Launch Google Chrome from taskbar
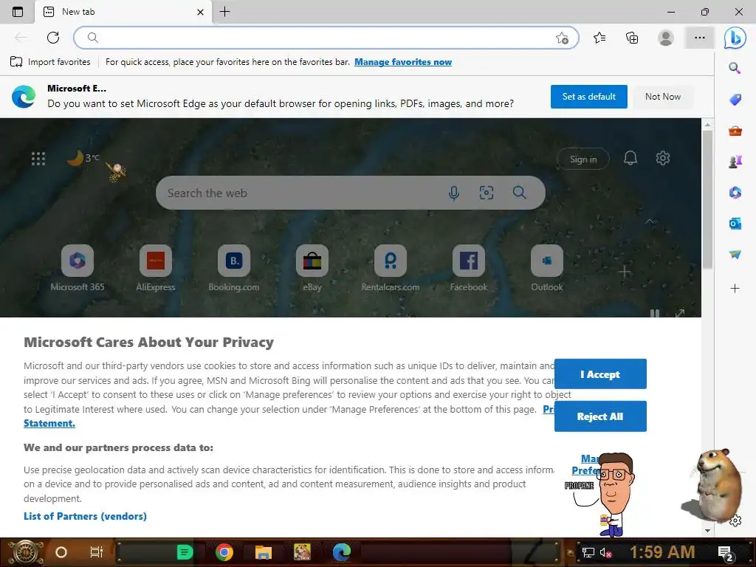The height and width of the screenshot is (567, 756). pyautogui.click(x=224, y=552)
